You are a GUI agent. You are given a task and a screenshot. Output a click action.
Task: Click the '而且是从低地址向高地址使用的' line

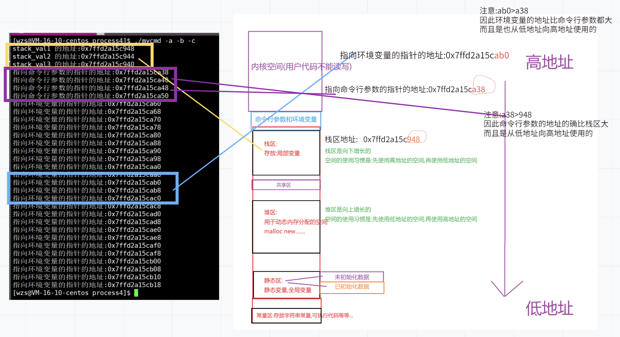tap(538, 133)
